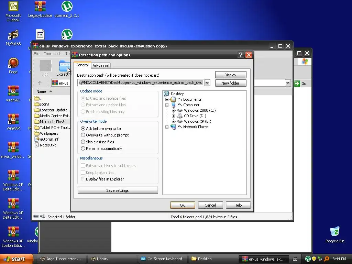This screenshot has width=352, height=264.
Task: Open the File menu in WinRAR
Action: 36,54
